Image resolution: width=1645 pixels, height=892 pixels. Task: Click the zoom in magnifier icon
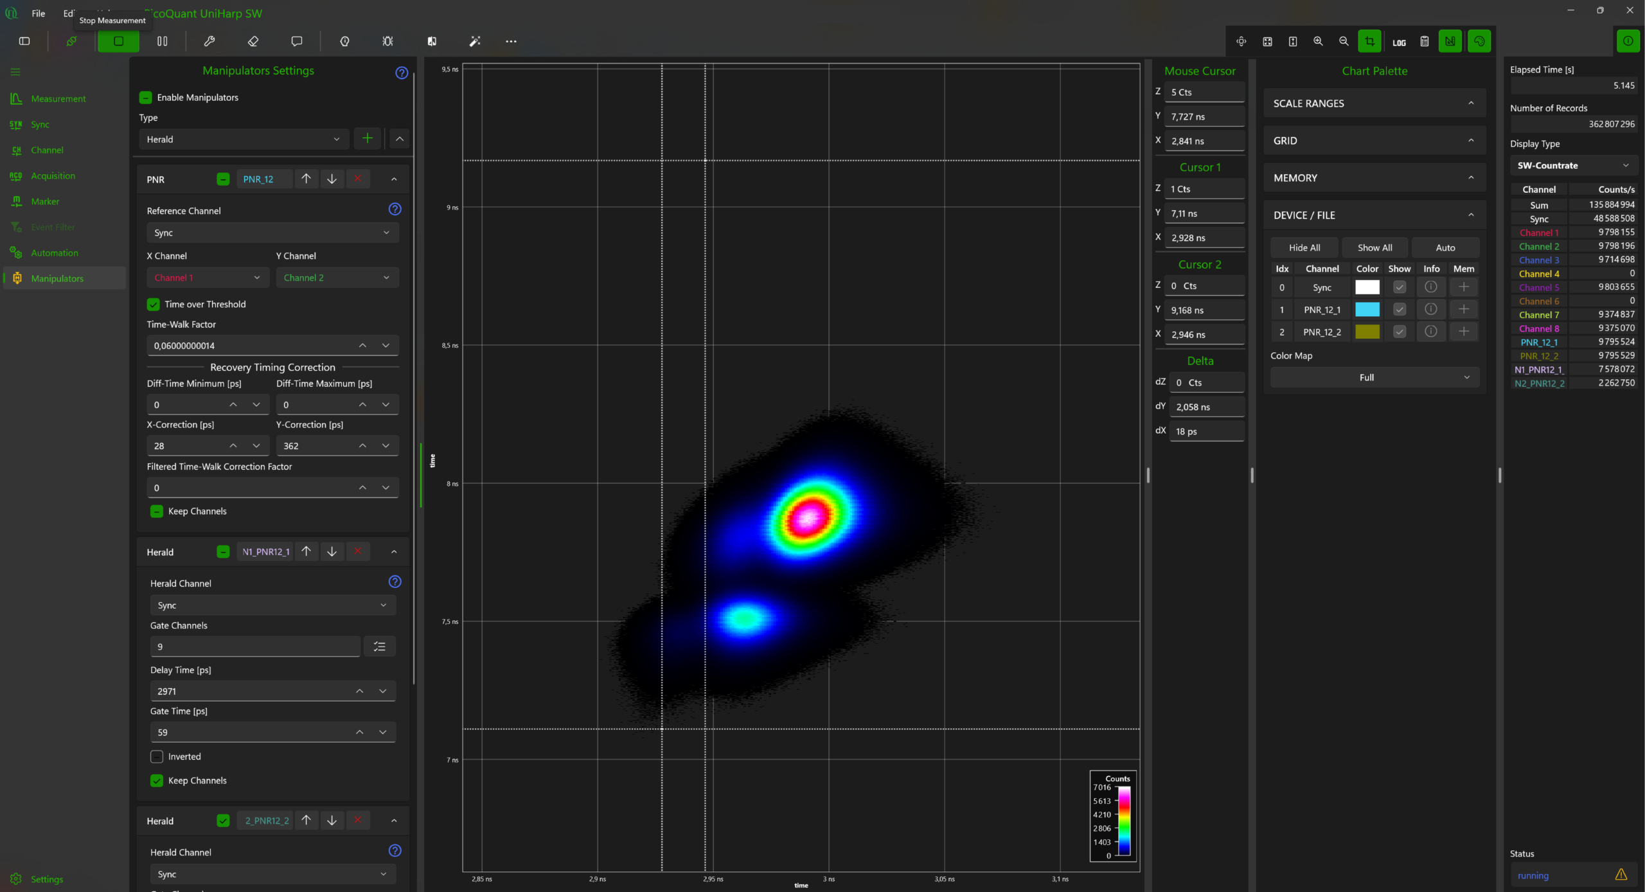[1318, 41]
